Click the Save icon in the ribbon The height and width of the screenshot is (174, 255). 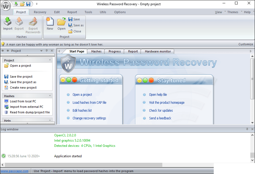(74, 19)
